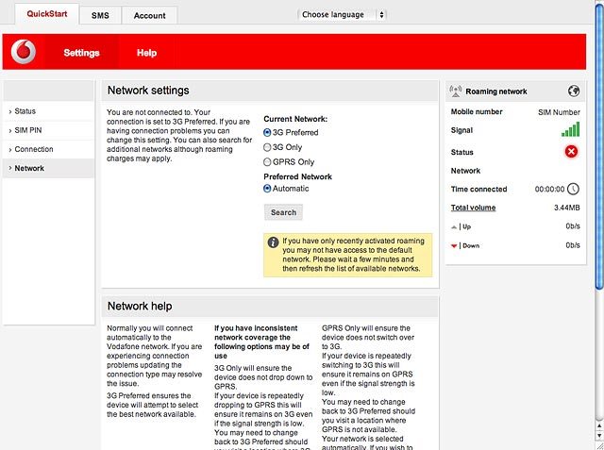This screenshot has height=450, width=604.
Task: Click the vertical scrollbar thumb
Action: coord(599,146)
